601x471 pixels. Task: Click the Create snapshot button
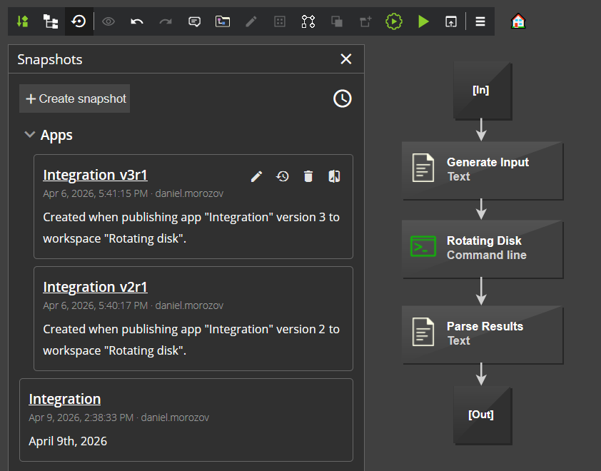(x=75, y=98)
